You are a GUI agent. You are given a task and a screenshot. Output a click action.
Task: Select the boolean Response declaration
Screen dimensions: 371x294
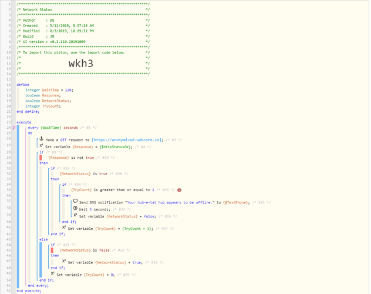click(43, 95)
